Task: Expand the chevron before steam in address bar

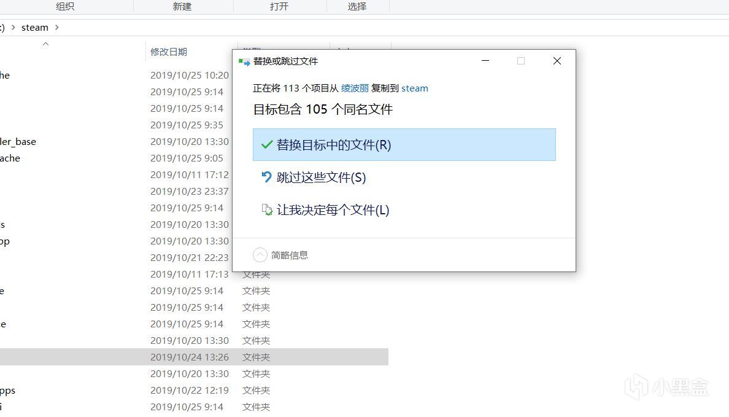Action: [12, 28]
